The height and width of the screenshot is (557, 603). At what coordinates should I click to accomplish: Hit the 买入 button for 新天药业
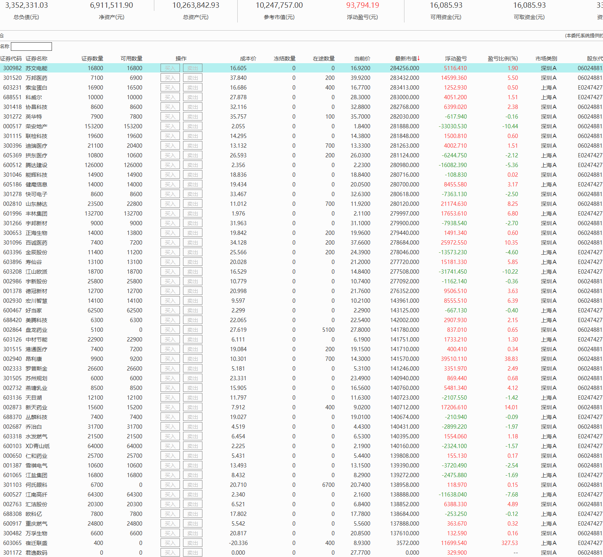[170, 407]
